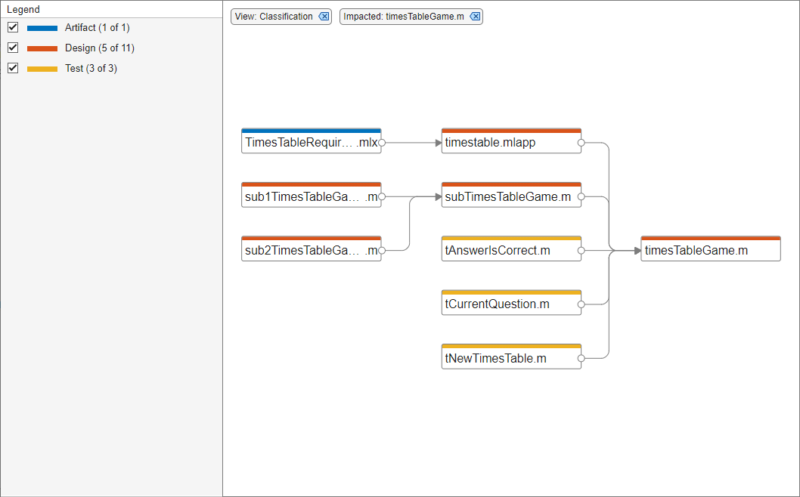
Task: Click the output port of timestable.mlapp
Action: coord(581,142)
